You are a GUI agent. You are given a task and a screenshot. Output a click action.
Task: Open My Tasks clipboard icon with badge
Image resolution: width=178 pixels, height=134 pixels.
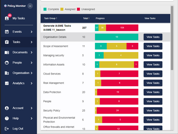(x=7, y=18)
